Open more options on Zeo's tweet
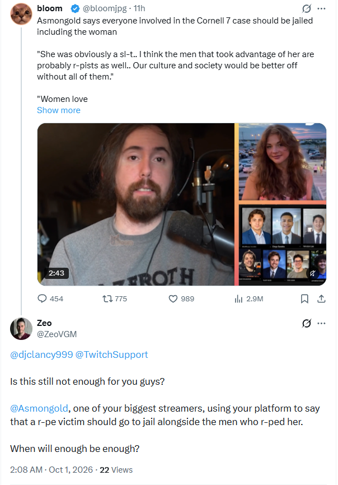Viewport: 338px width, 485px height. click(x=321, y=323)
